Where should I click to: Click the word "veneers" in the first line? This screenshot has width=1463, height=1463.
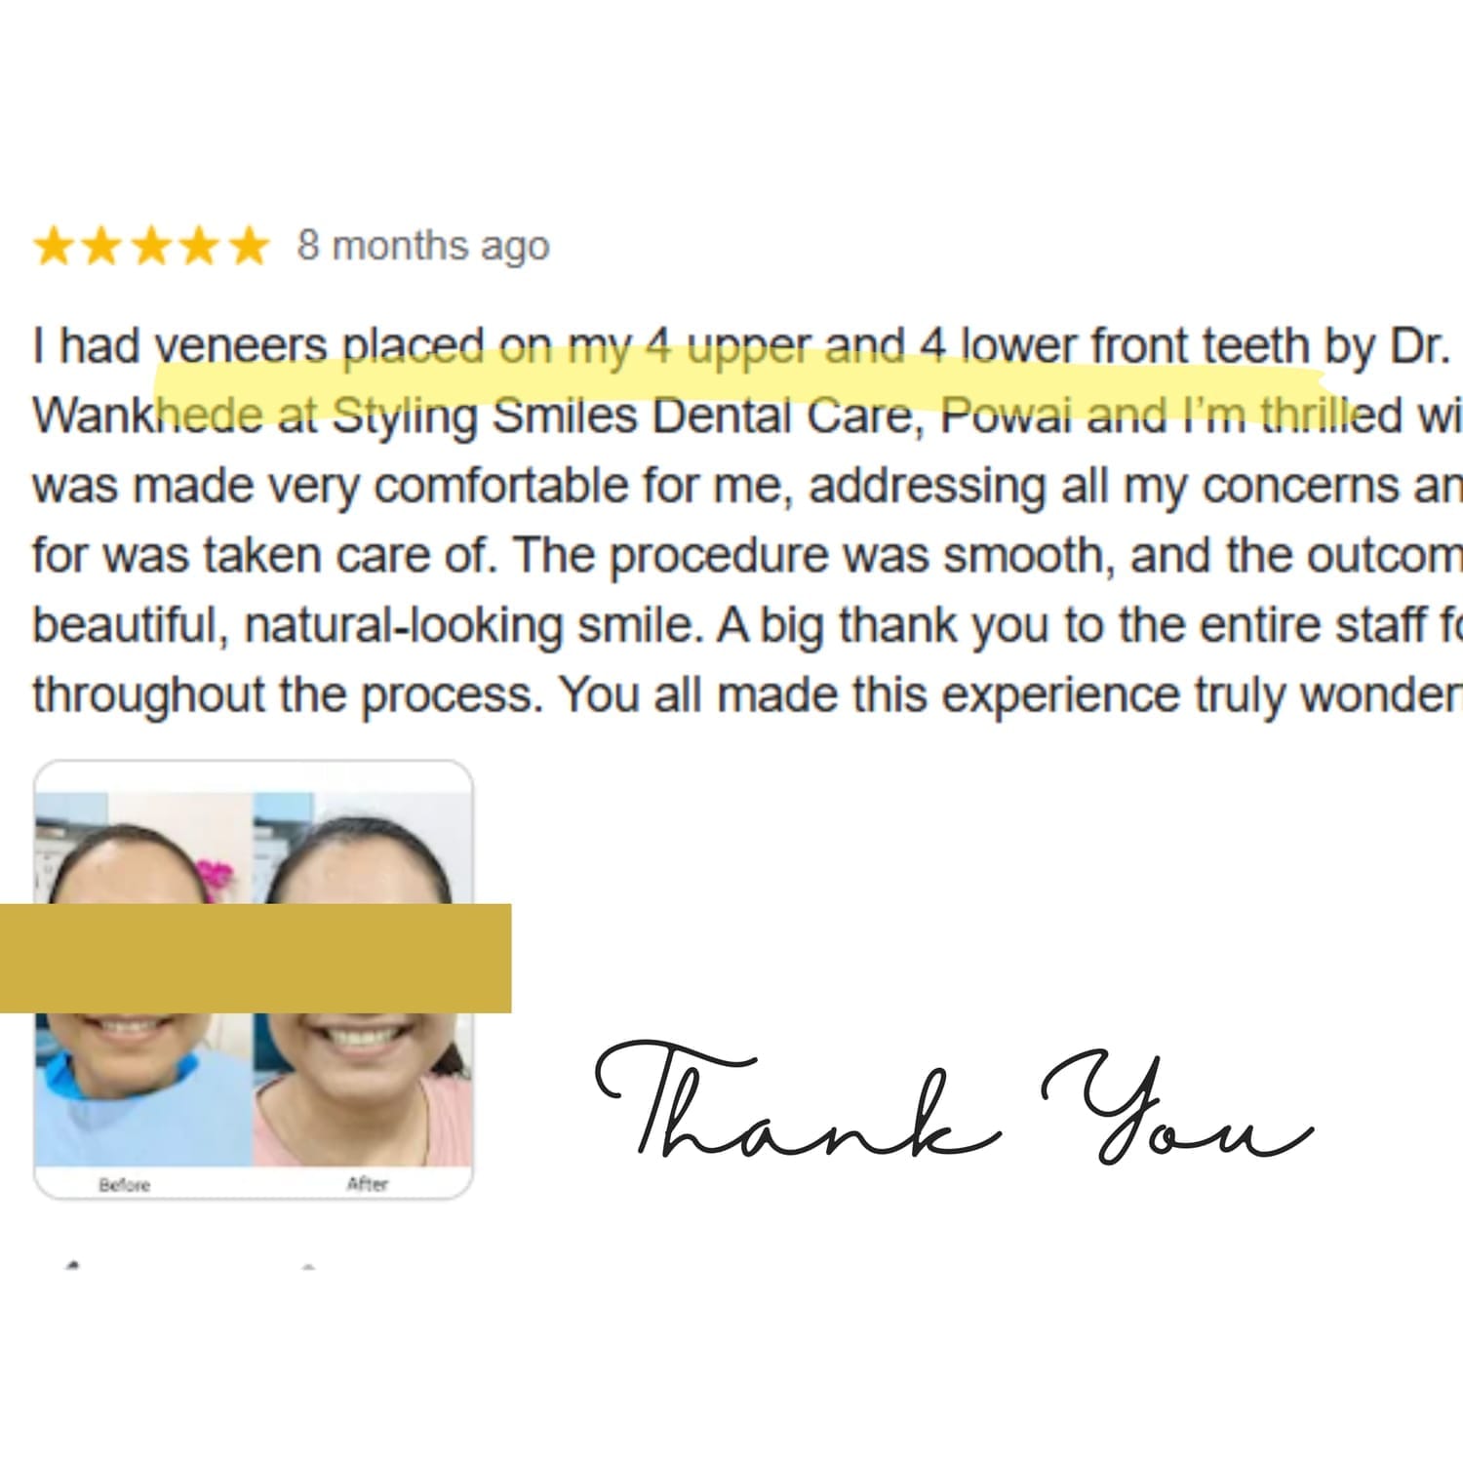click(x=242, y=346)
